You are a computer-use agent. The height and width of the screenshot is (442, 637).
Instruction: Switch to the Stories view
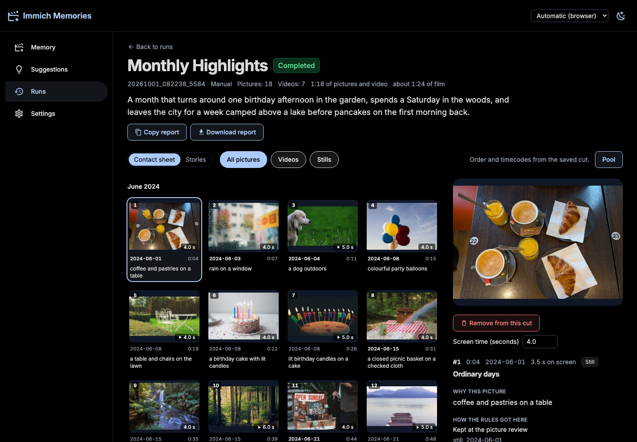click(196, 160)
